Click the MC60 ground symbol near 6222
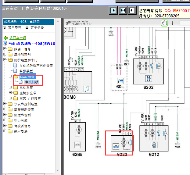 (x=98, y=145)
